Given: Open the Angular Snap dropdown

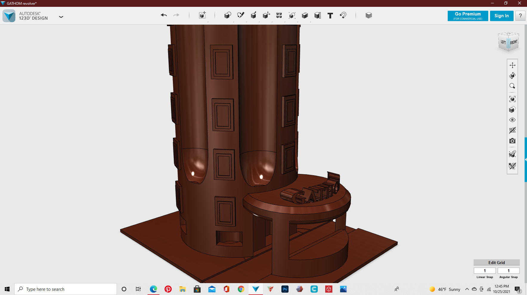Looking at the screenshot, I should (509, 271).
